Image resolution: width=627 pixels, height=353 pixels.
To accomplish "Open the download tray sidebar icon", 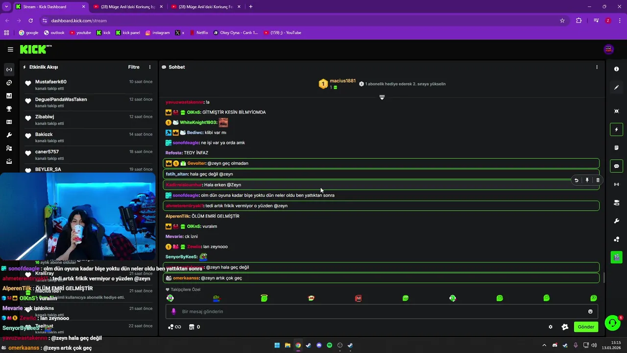I will (x=9, y=161).
